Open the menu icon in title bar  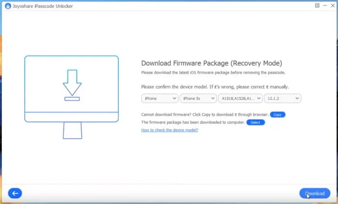point(317,6)
